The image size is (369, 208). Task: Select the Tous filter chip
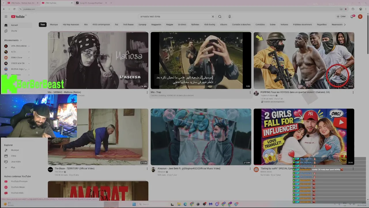[43, 25]
